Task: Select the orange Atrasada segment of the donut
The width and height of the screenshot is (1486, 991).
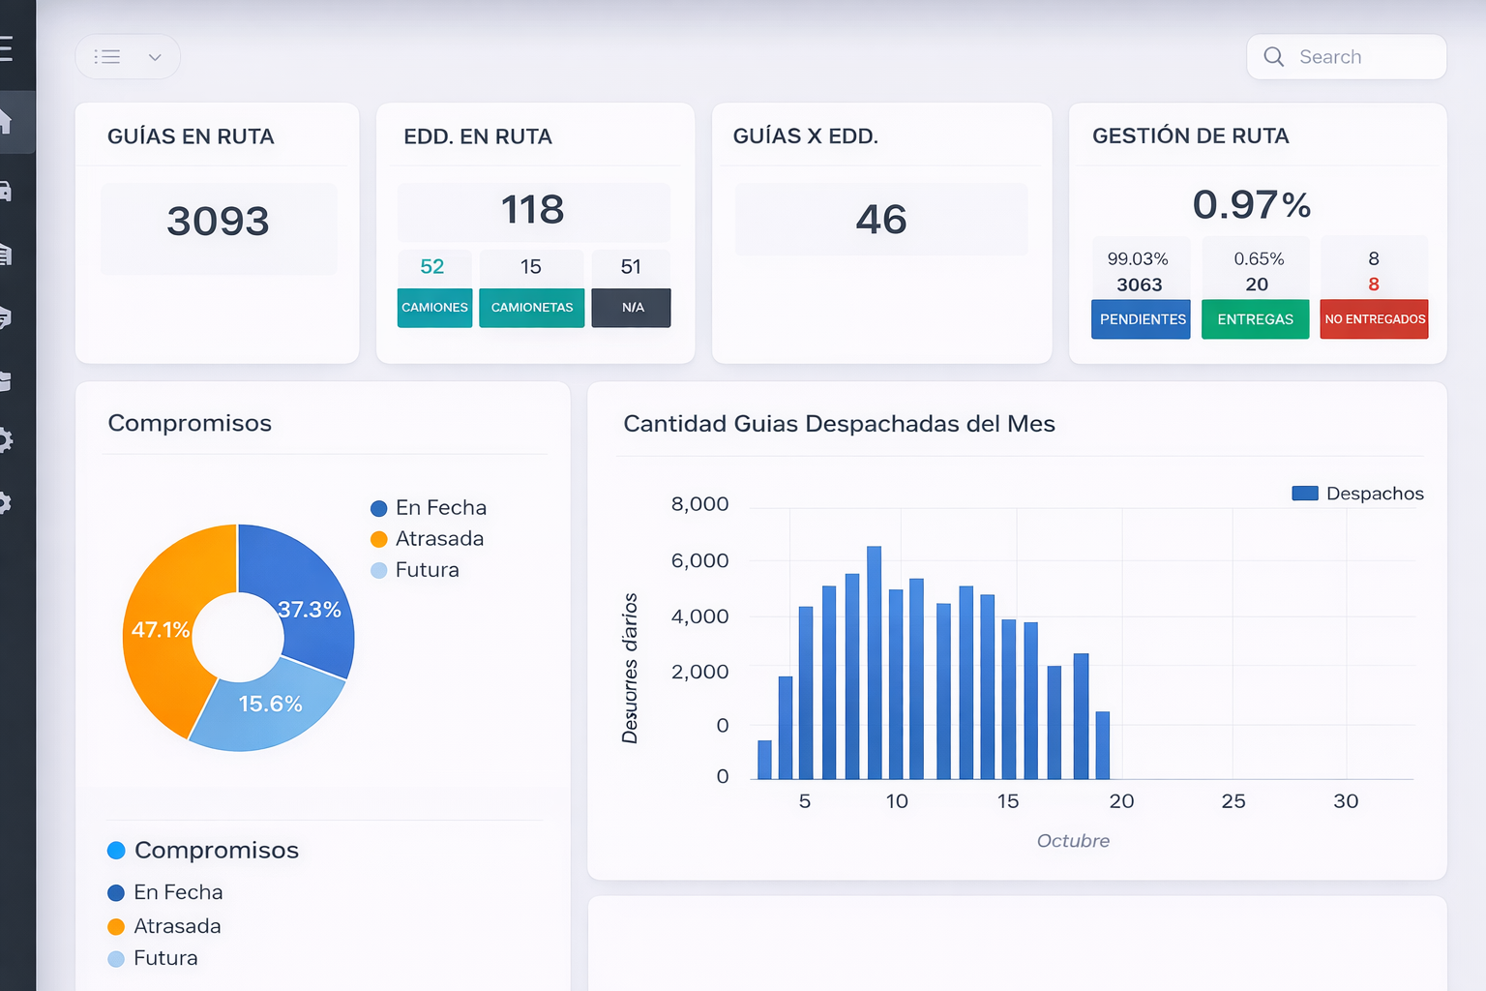Action: [x=161, y=629]
